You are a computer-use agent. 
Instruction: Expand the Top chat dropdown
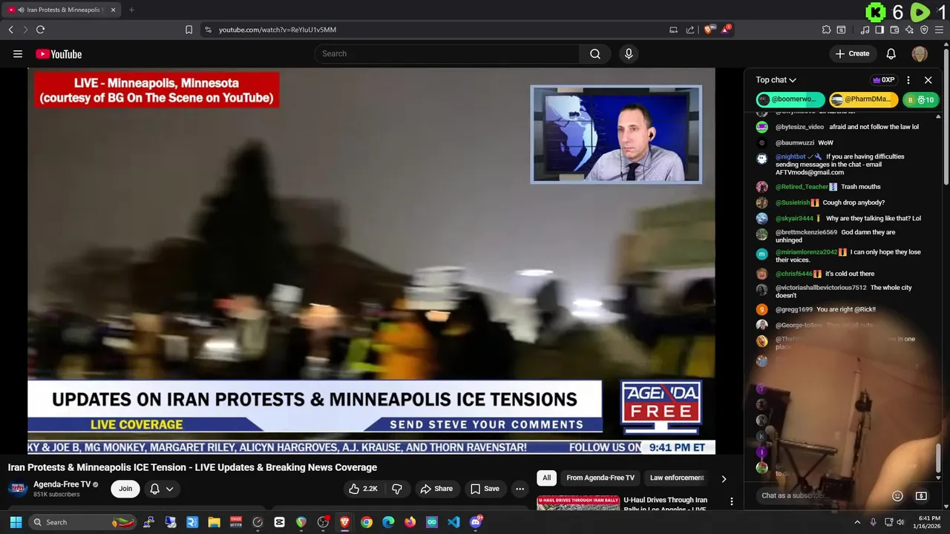tap(776, 80)
